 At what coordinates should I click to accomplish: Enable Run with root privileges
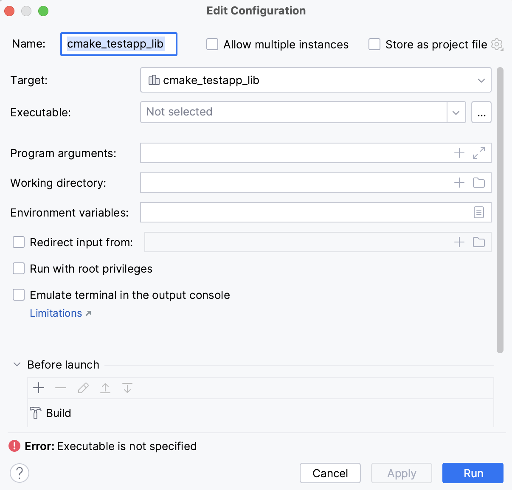[x=19, y=268]
